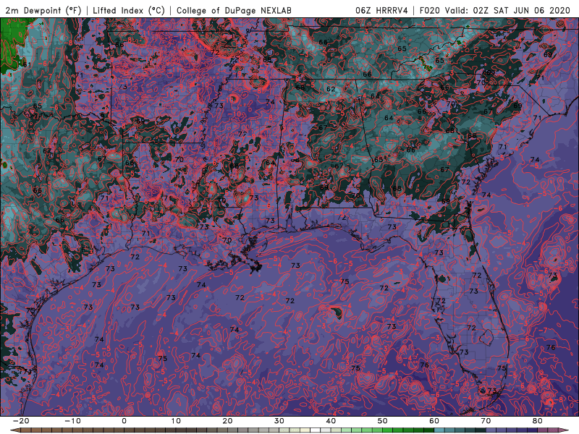Click the '0' label on color scale
Screen dimensions: 579x434
[x=124, y=421]
